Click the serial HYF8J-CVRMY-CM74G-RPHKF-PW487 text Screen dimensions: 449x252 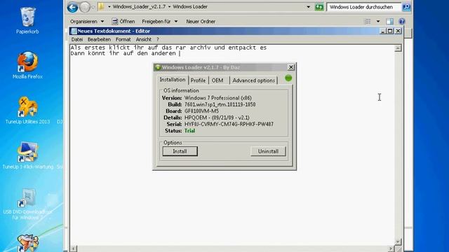click(229, 125)
